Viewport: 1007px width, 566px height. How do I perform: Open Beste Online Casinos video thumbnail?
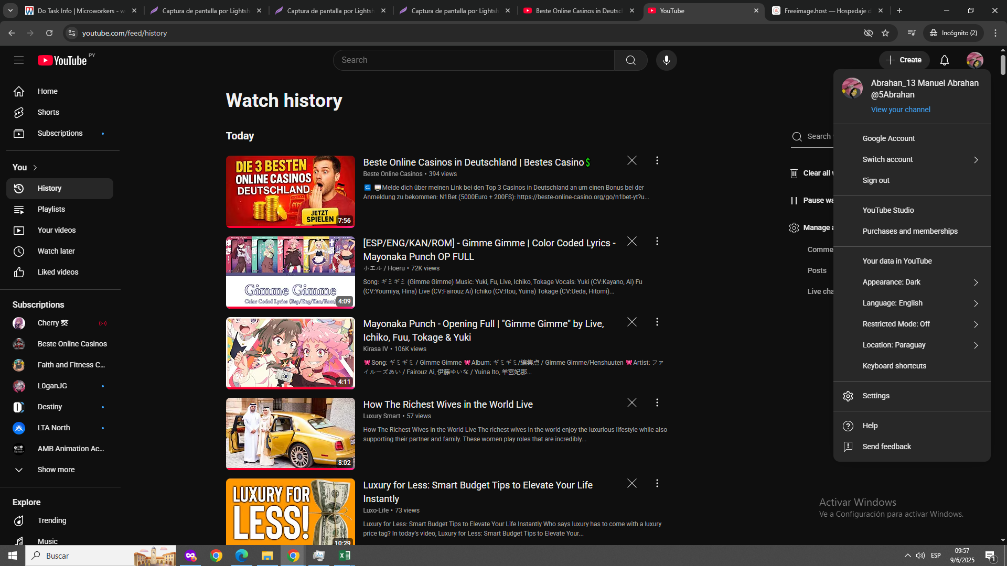[291, 192]
